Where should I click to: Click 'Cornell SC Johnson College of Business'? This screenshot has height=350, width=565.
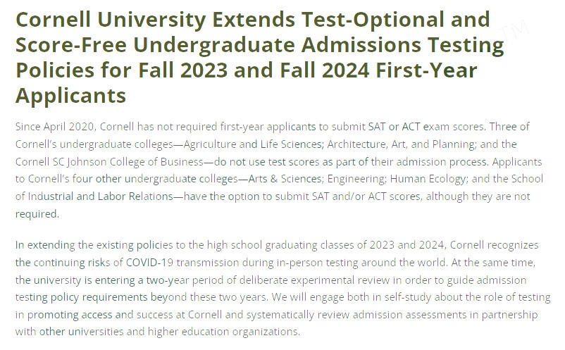(x=109, y=162)
